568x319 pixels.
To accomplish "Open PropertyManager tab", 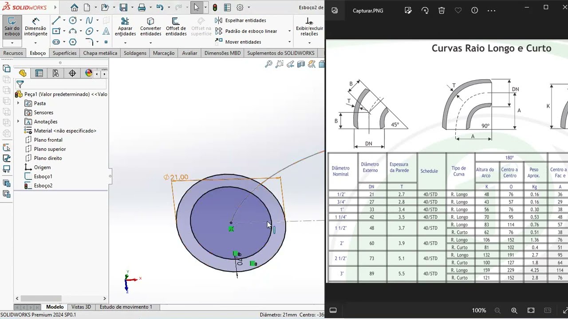I will pos(39,74).
